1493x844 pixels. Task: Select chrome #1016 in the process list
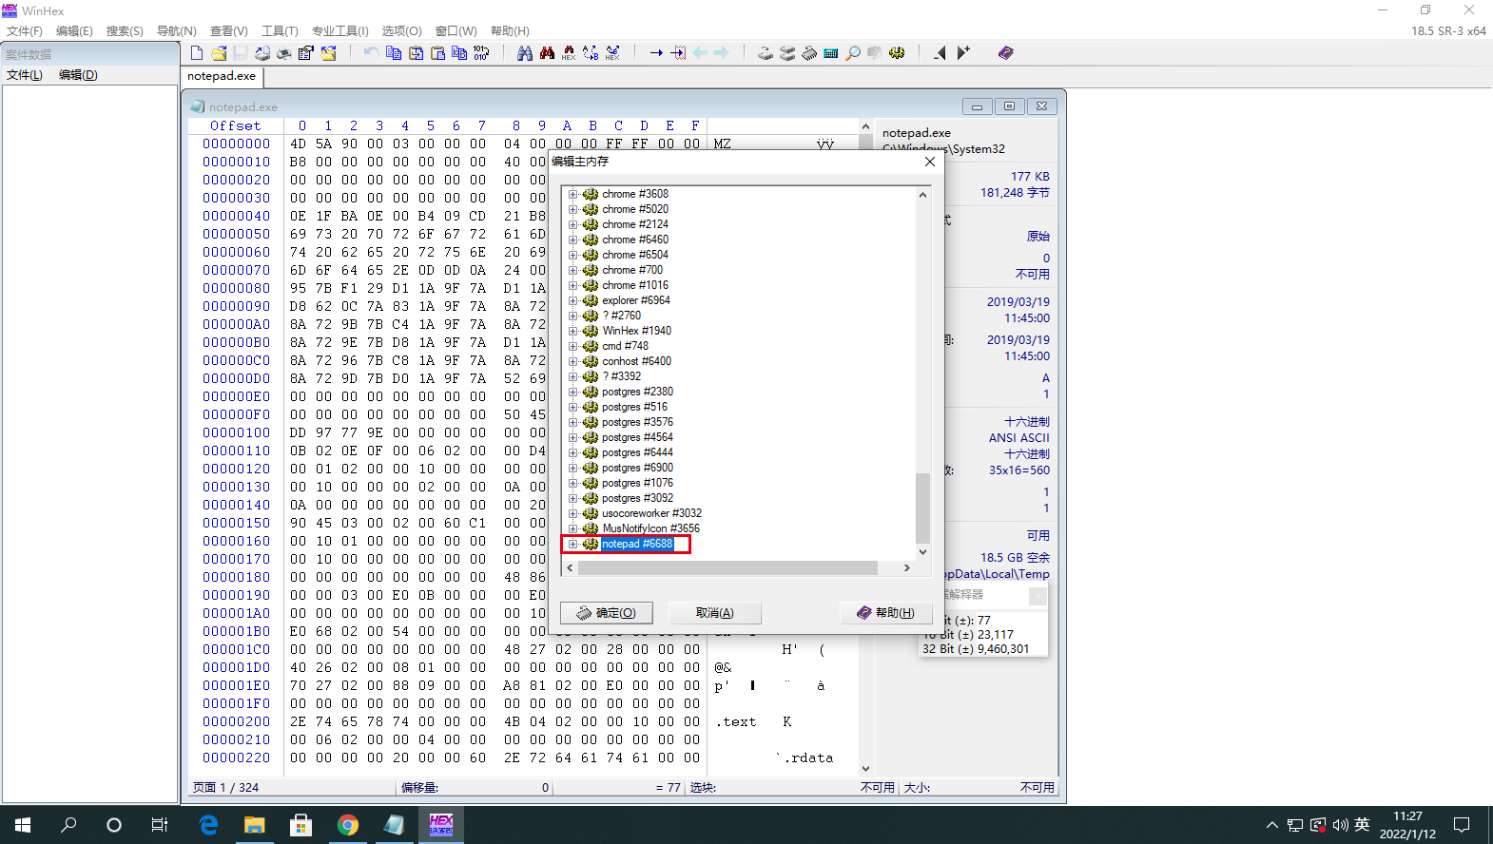pos(635,285)
